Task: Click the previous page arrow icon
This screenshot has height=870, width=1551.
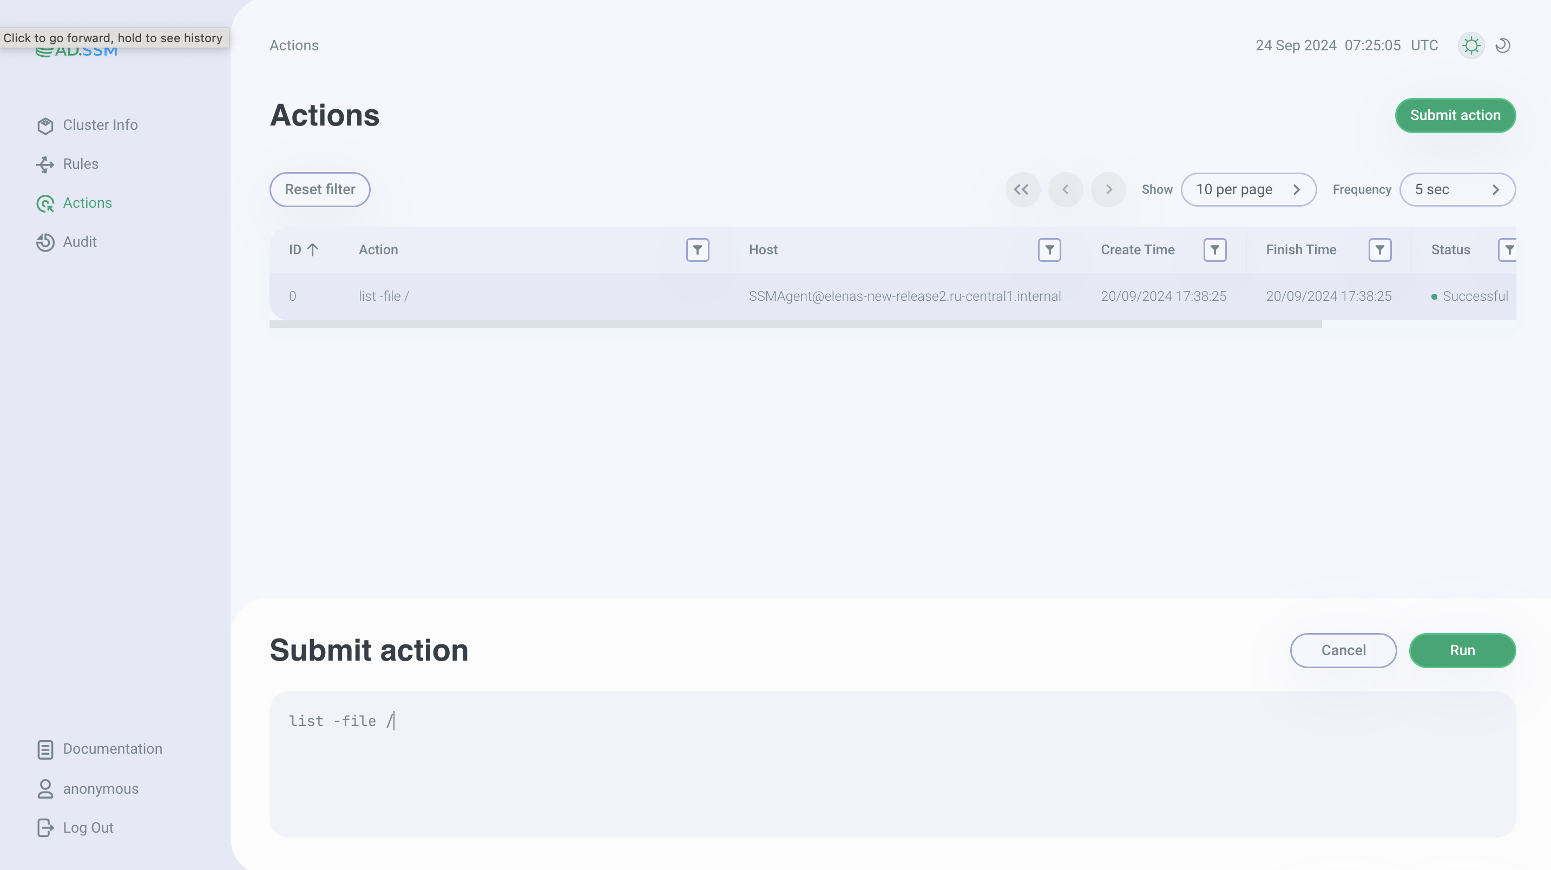Action: [1065, 190]
